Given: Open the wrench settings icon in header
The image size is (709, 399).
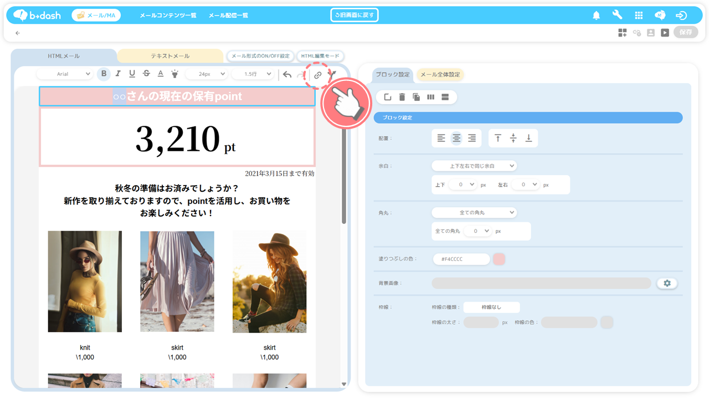Looking at the screenshot, I should click(x=617, y=16).
